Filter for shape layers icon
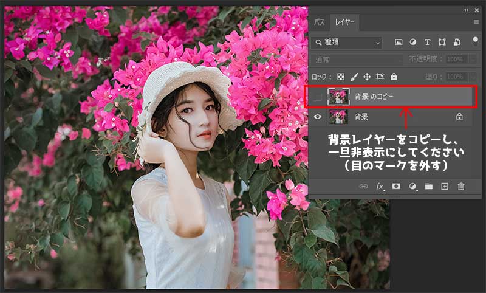This screenshot has width=486, height=293. [442, 42]
